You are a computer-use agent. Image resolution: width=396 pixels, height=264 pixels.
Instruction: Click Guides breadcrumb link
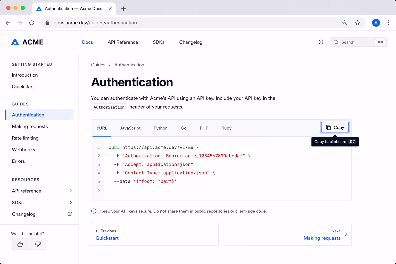[98, 65]
